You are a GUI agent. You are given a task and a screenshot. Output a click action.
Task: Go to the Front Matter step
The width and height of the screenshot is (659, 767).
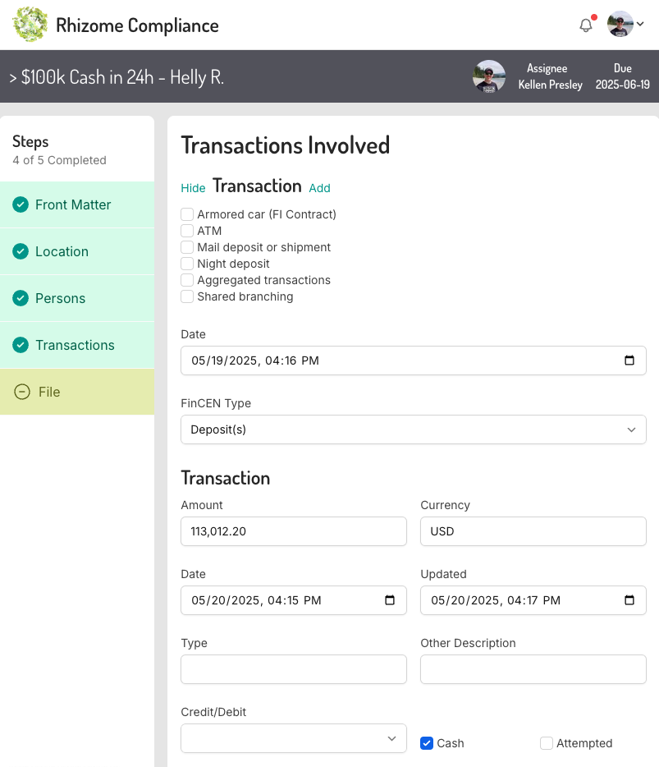click(77, 204)
